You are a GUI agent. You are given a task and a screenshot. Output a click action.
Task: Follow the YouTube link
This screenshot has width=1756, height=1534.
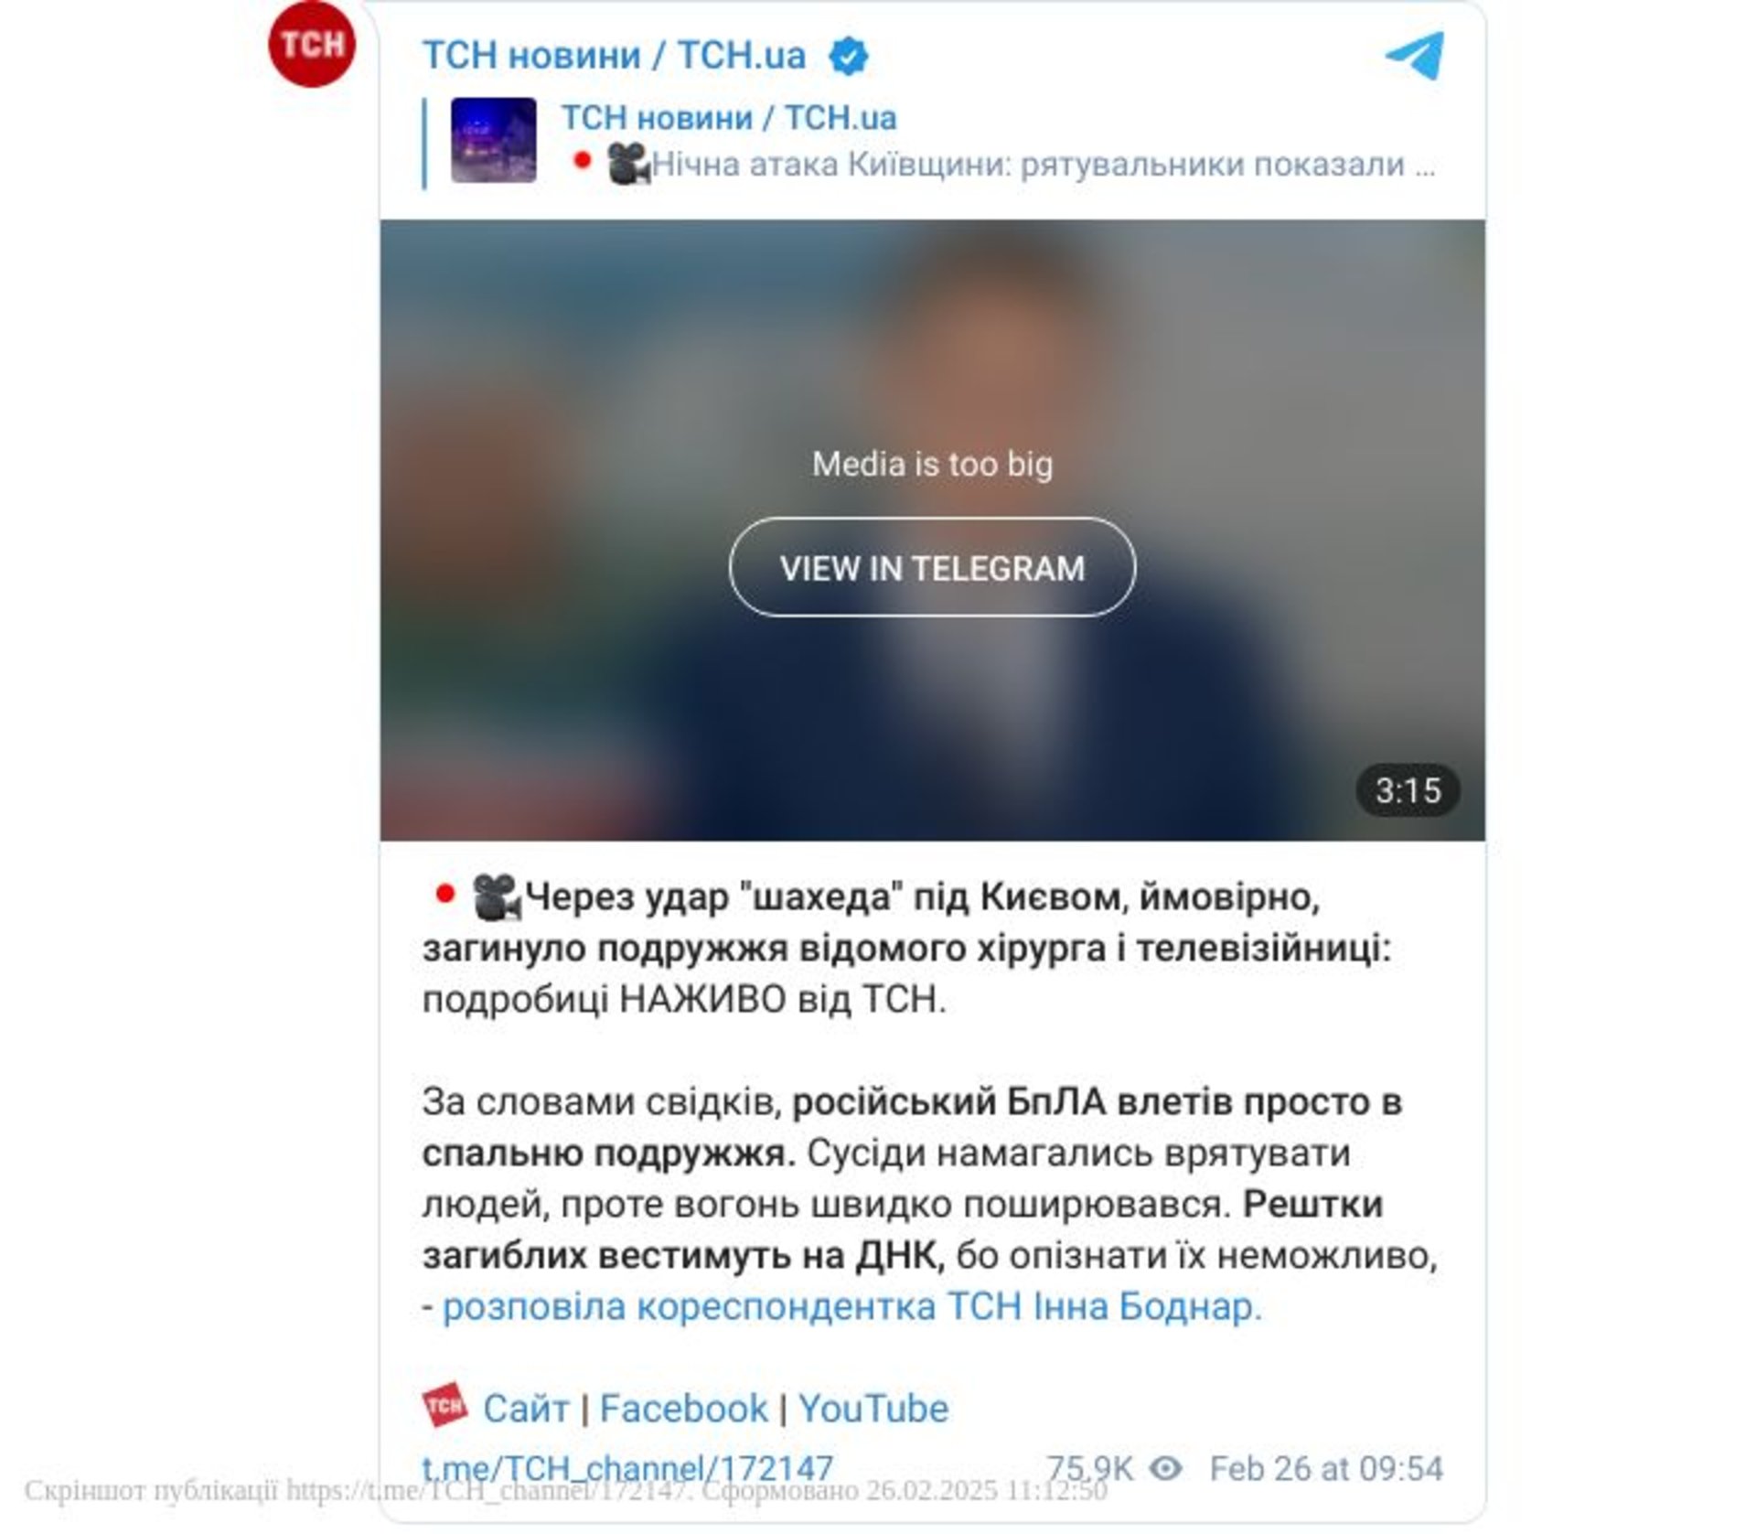[873, 1408]
